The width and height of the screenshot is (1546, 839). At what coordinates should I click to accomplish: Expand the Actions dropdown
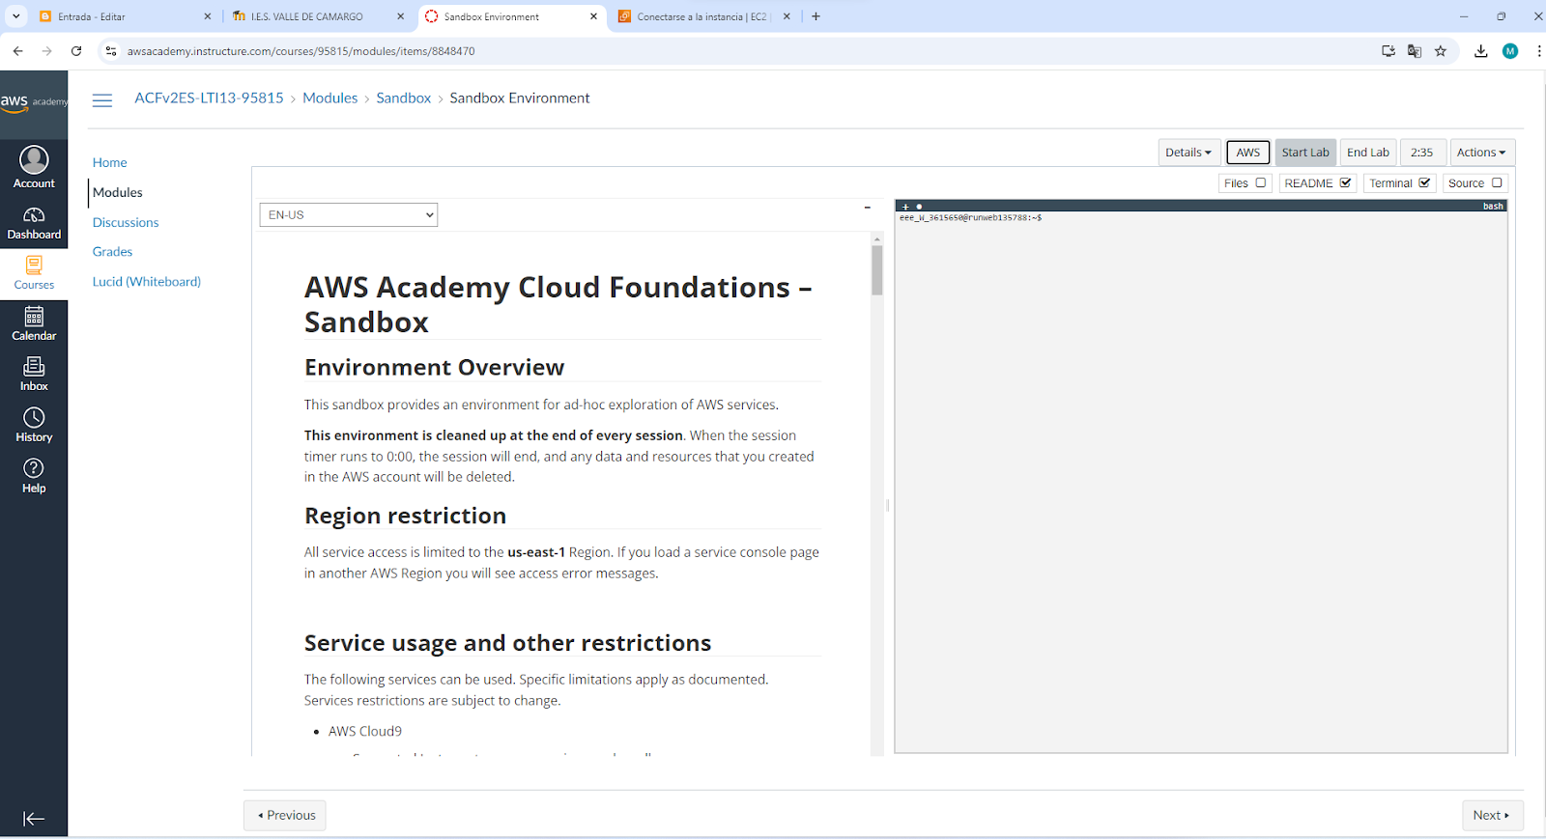(1482, 153)
